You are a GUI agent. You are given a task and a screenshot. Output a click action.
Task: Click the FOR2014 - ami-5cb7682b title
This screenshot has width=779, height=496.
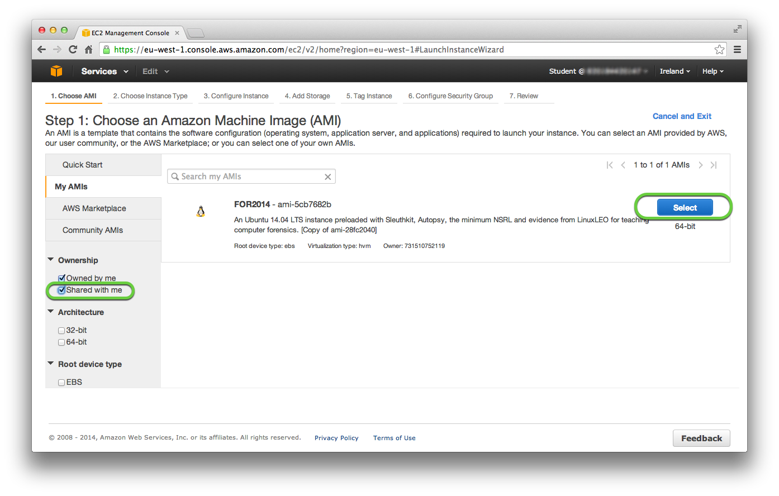(283, 204)
